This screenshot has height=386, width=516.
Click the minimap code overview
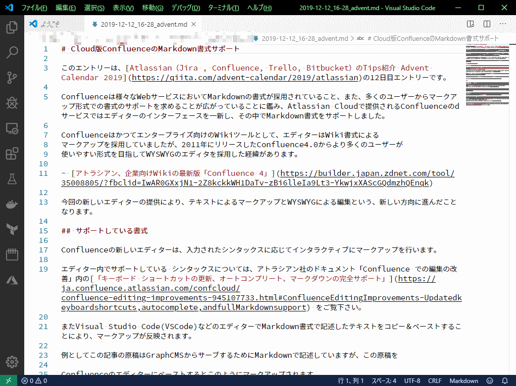point(487,75)
